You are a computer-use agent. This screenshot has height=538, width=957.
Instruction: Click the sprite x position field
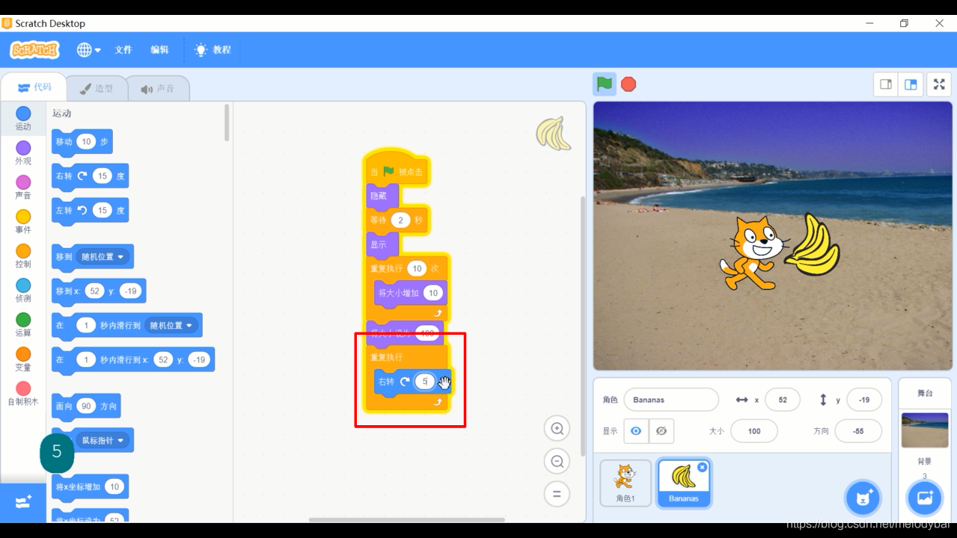tap(783, 400)
